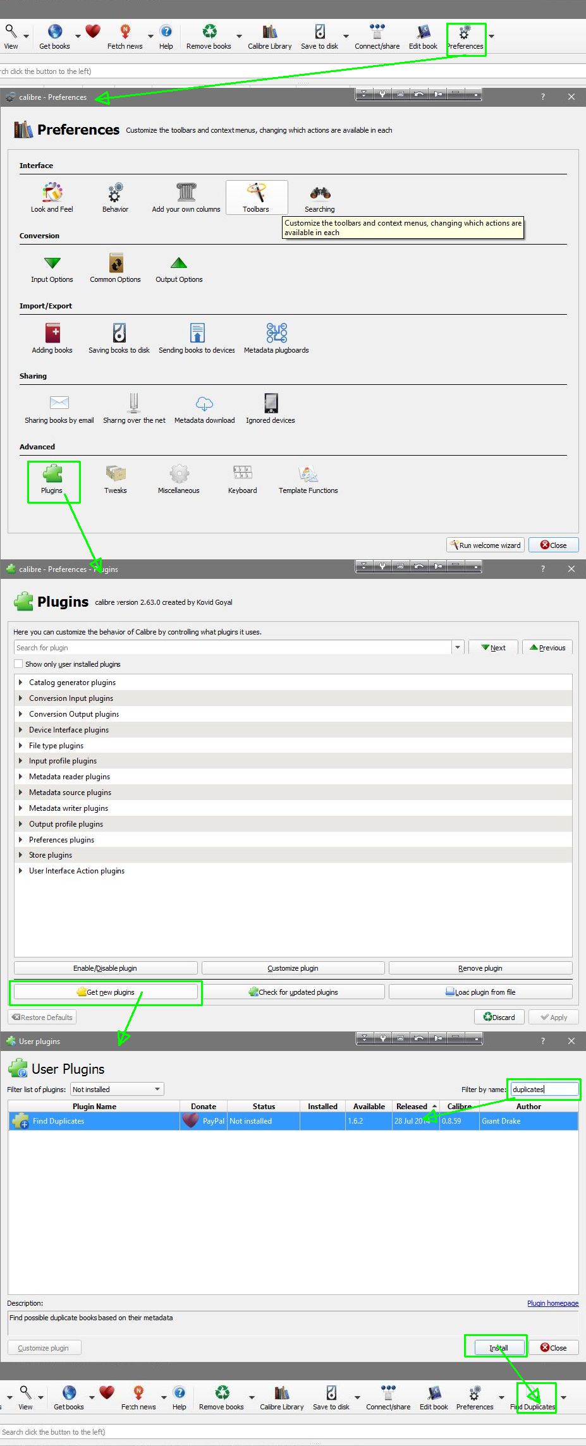Expand Metadata source plugins
586x1446 pixels.
click(x=21, y=792)
